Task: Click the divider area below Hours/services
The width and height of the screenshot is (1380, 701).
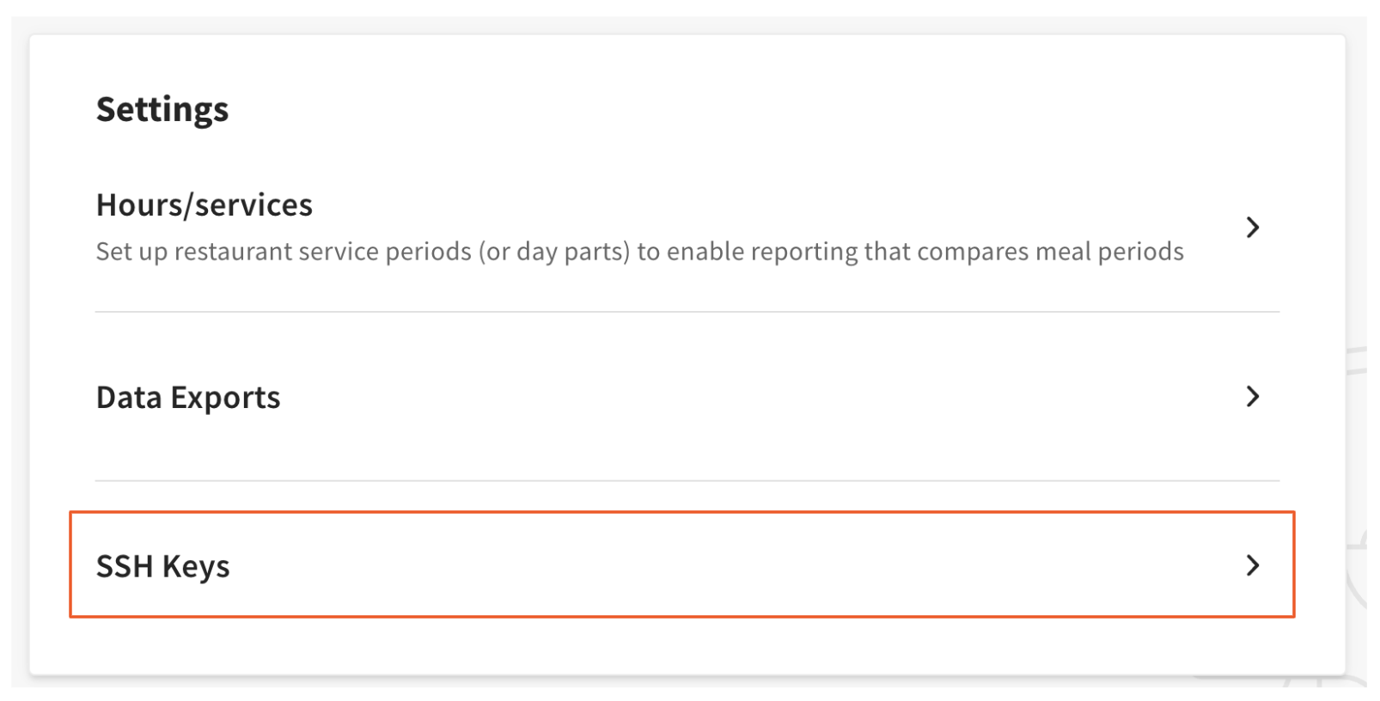Action: click(679, 308)
